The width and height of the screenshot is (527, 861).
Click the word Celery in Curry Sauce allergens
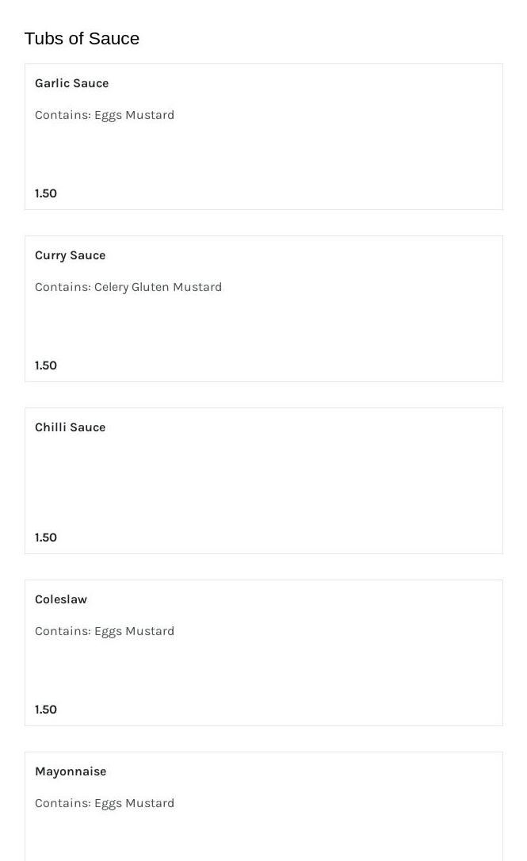111,287
